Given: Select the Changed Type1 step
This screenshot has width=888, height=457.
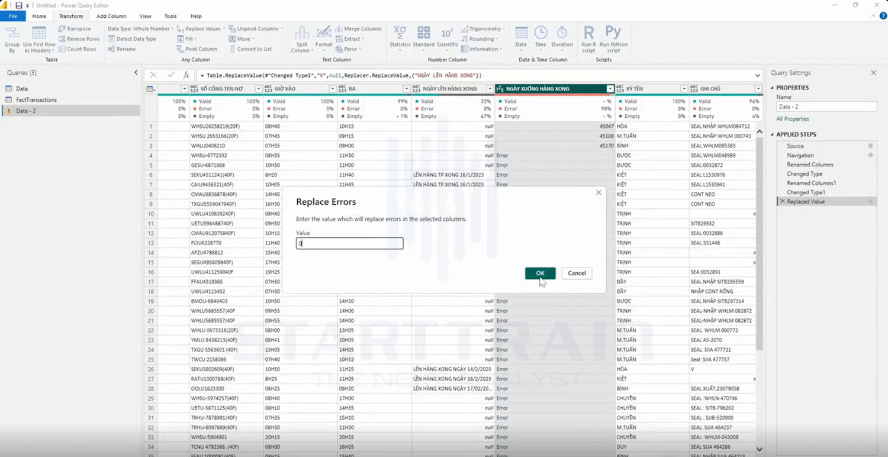Looking at the screenshot, I should pos(826,192).
